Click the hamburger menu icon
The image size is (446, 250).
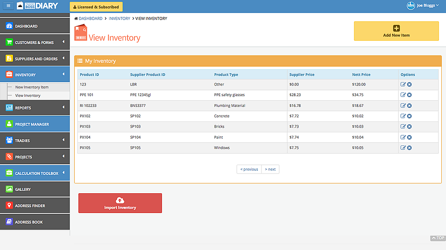[8, 6]
